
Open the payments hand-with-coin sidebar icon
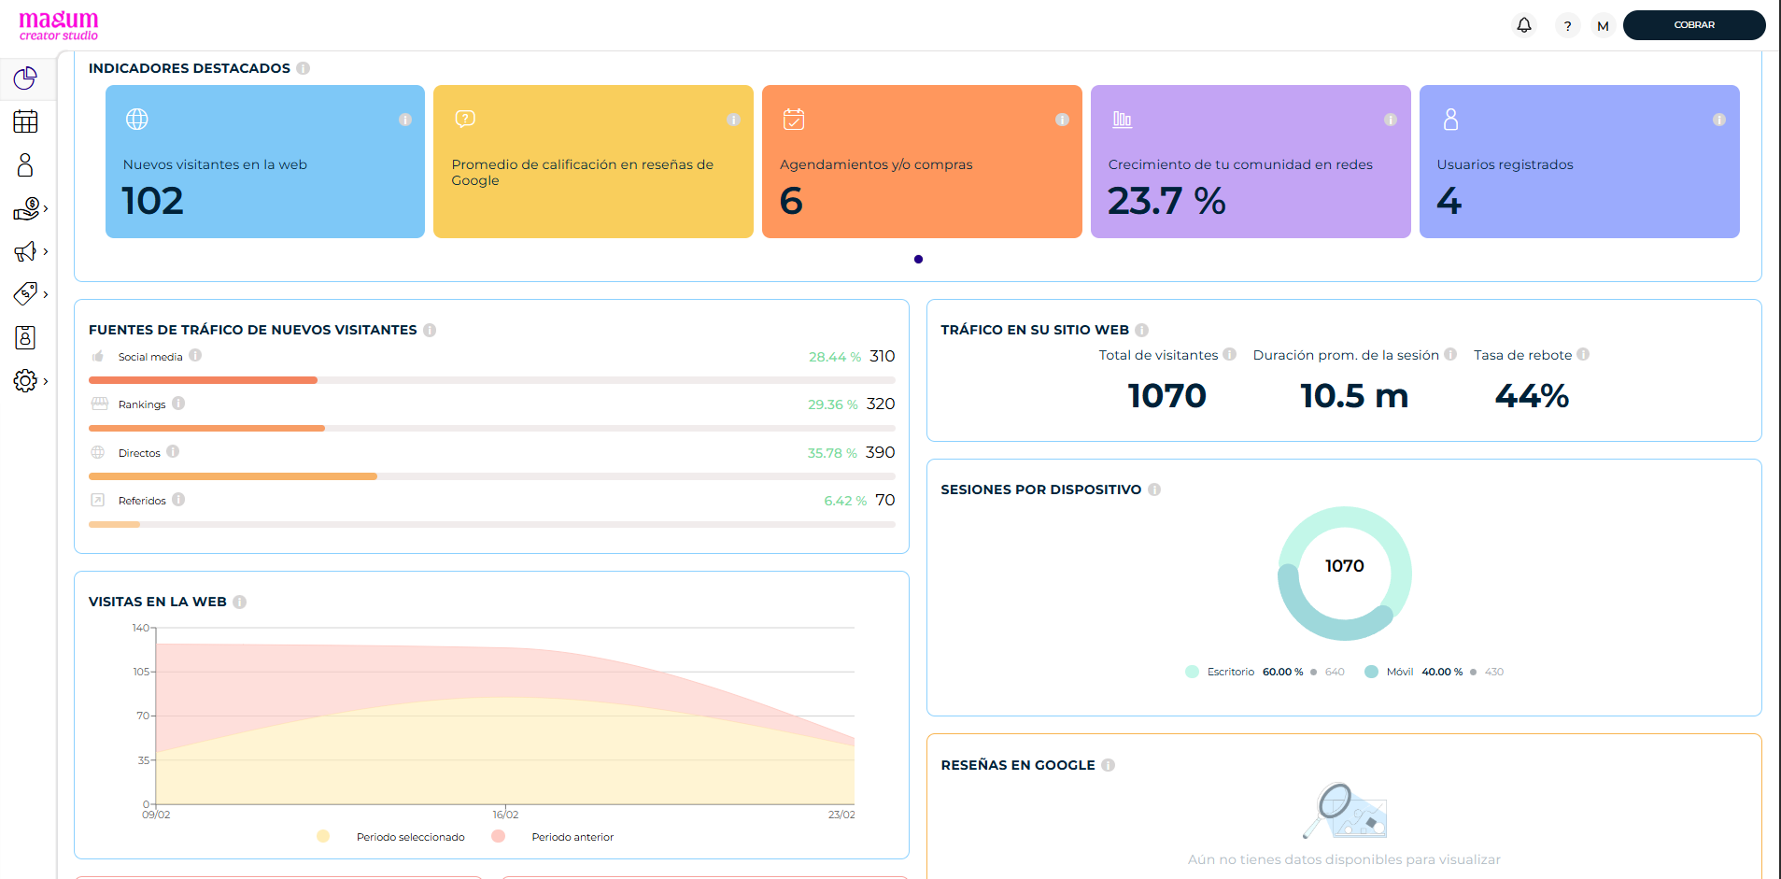click(26, 209)
